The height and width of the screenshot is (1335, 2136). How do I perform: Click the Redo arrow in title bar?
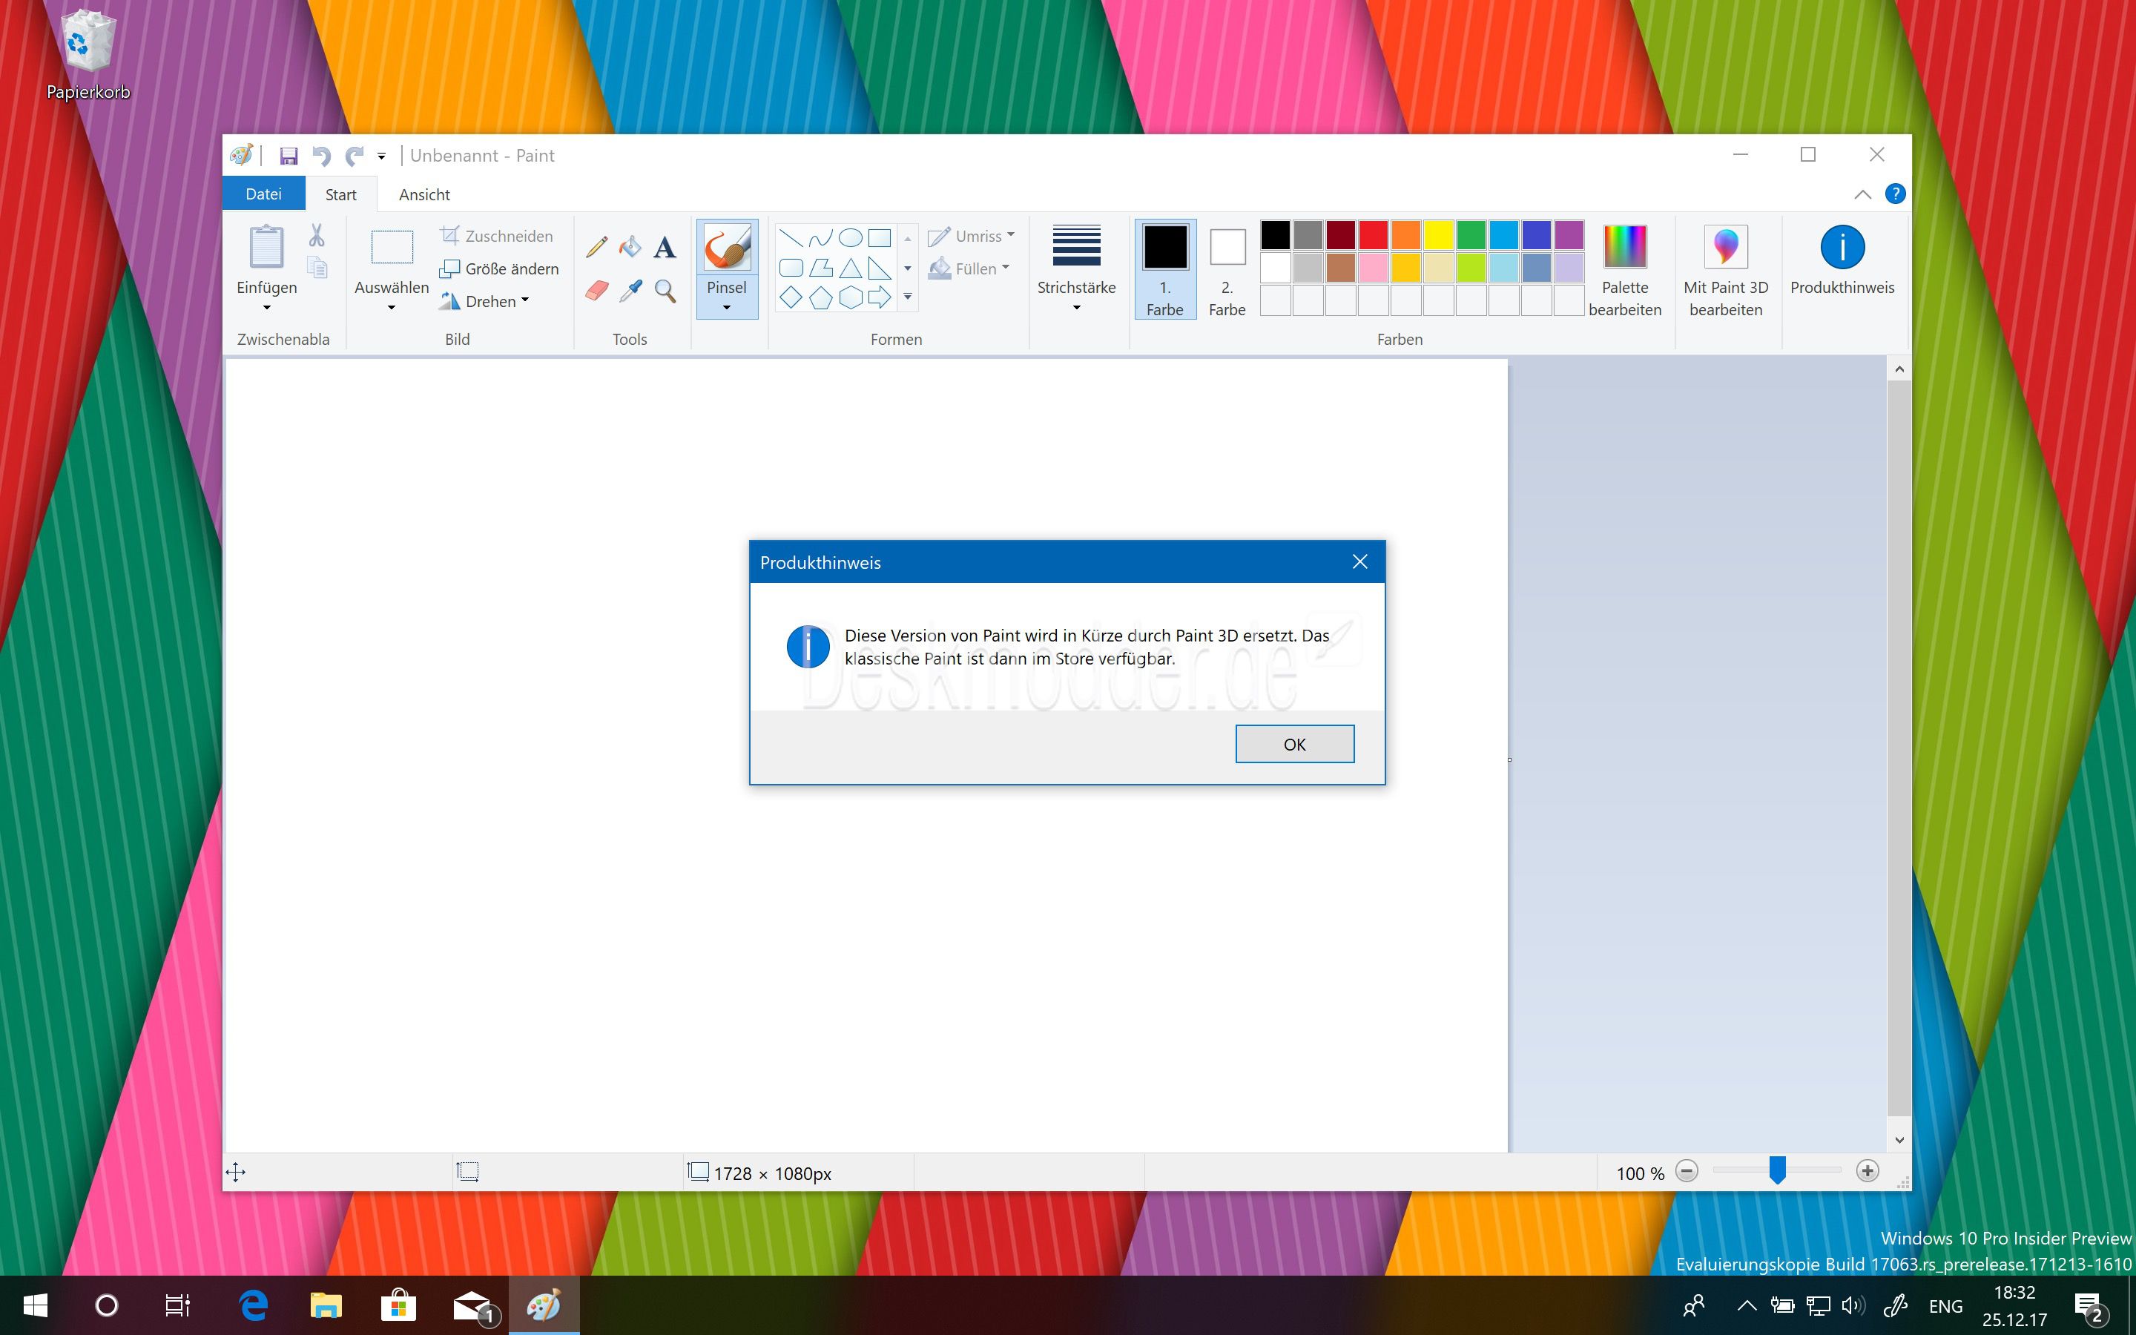[x=355, y=156]
